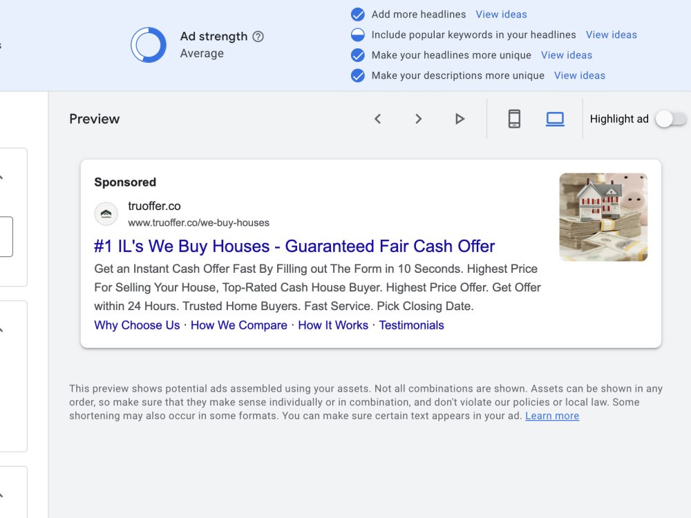Click the descriptions more unique checkmark
Viewport: 691px width, 518px height.
pyautogui.click(x=358, y=75)
